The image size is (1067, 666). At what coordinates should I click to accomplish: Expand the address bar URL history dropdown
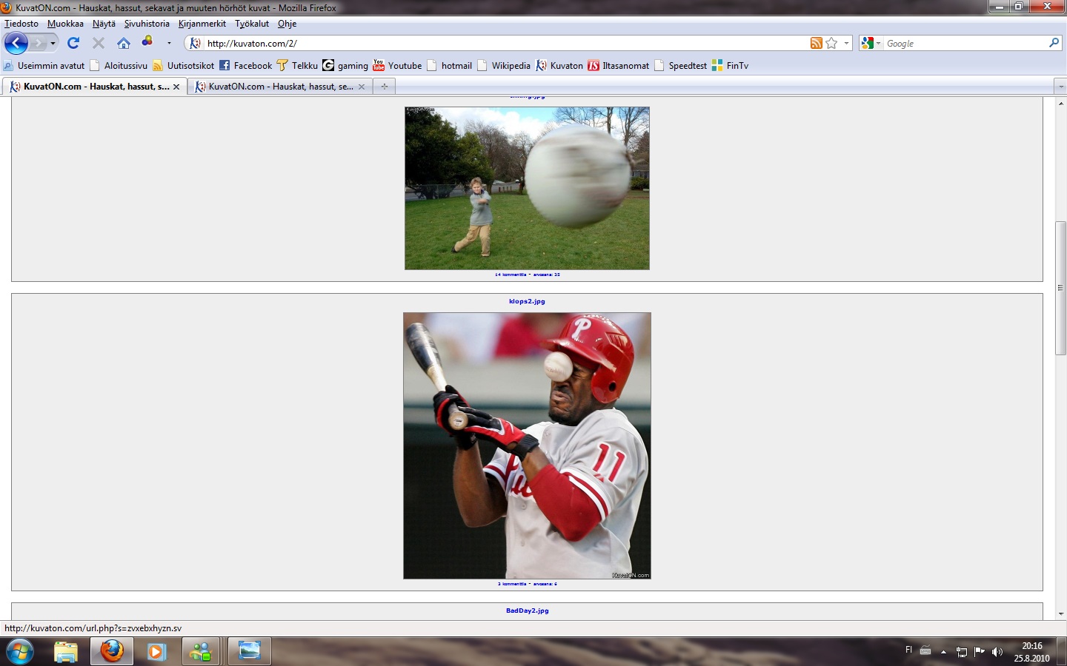point(846,43)
